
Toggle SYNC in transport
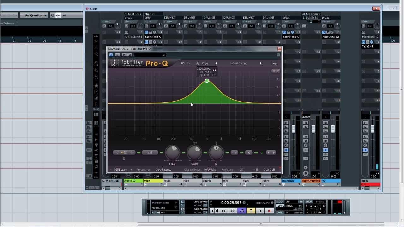[x=280, y=212]
